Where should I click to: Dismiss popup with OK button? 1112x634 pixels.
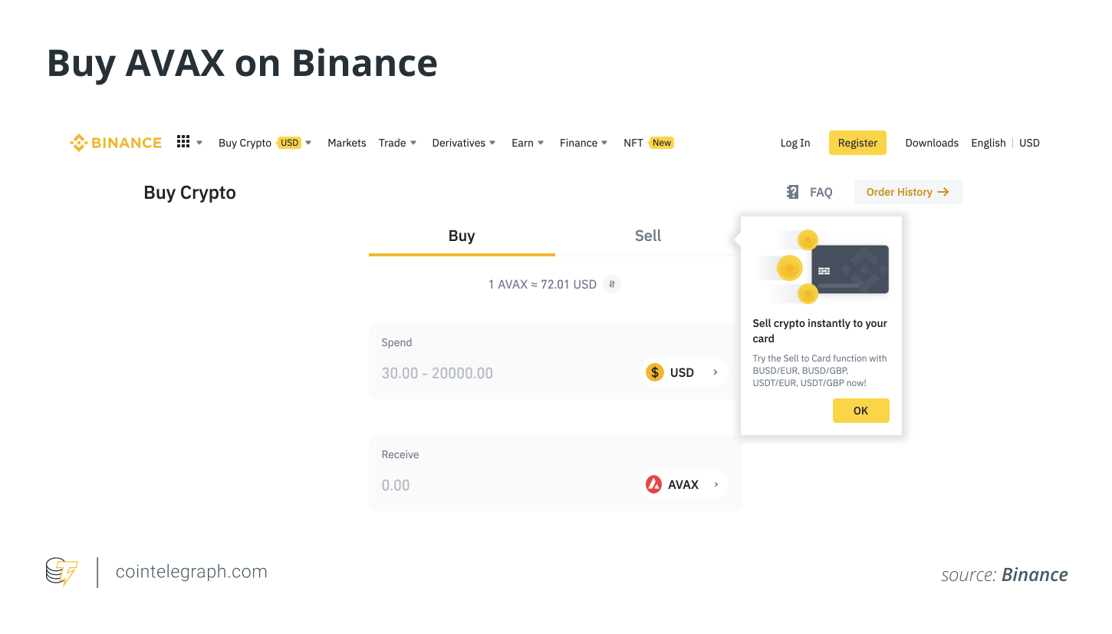pos(860,411)
